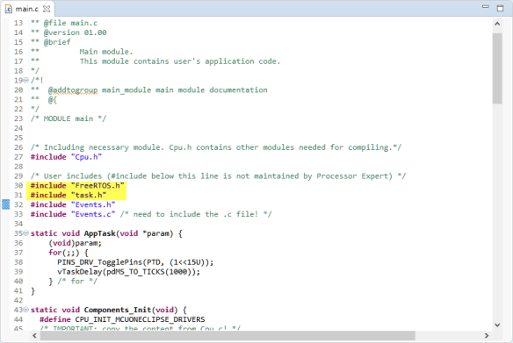
Task: Collapse the comment block at line 19
Action: tap(25, 80)
